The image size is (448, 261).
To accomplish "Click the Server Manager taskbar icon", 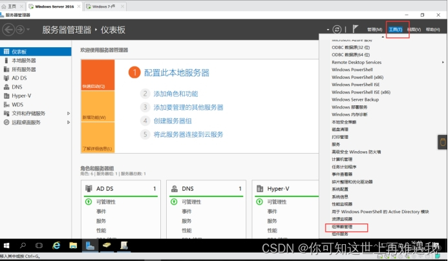I will (x=90, y=245).
